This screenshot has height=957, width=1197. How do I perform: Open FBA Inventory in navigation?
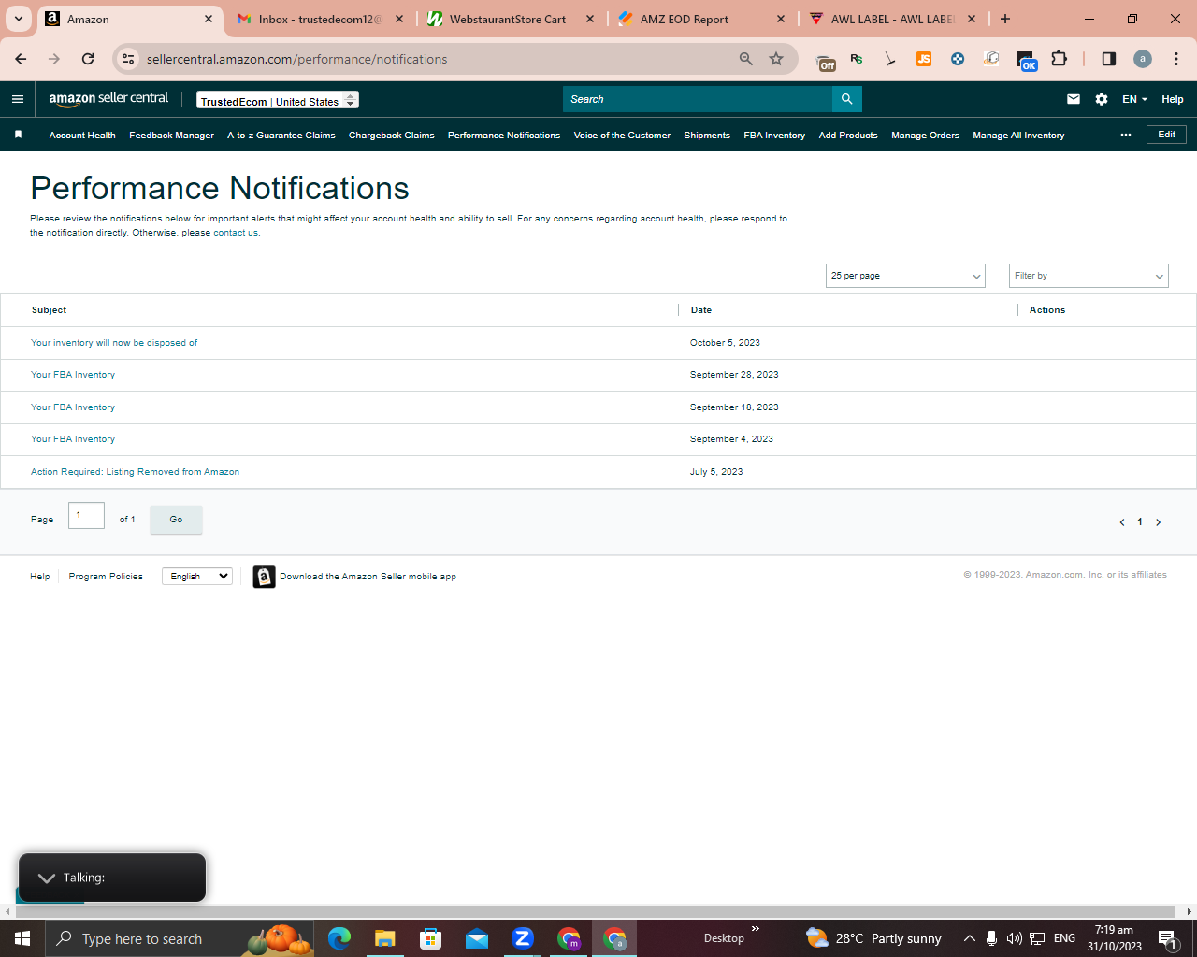774,136
